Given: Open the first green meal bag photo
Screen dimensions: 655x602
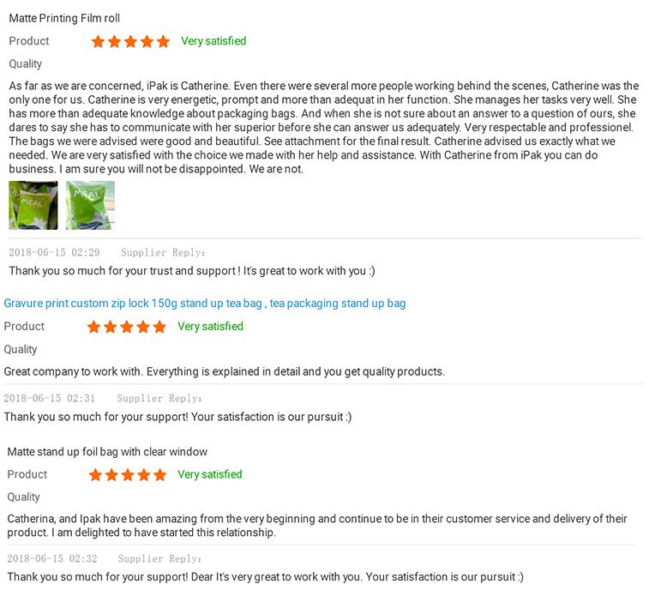Looking at the screenshot, I should 33,205.
